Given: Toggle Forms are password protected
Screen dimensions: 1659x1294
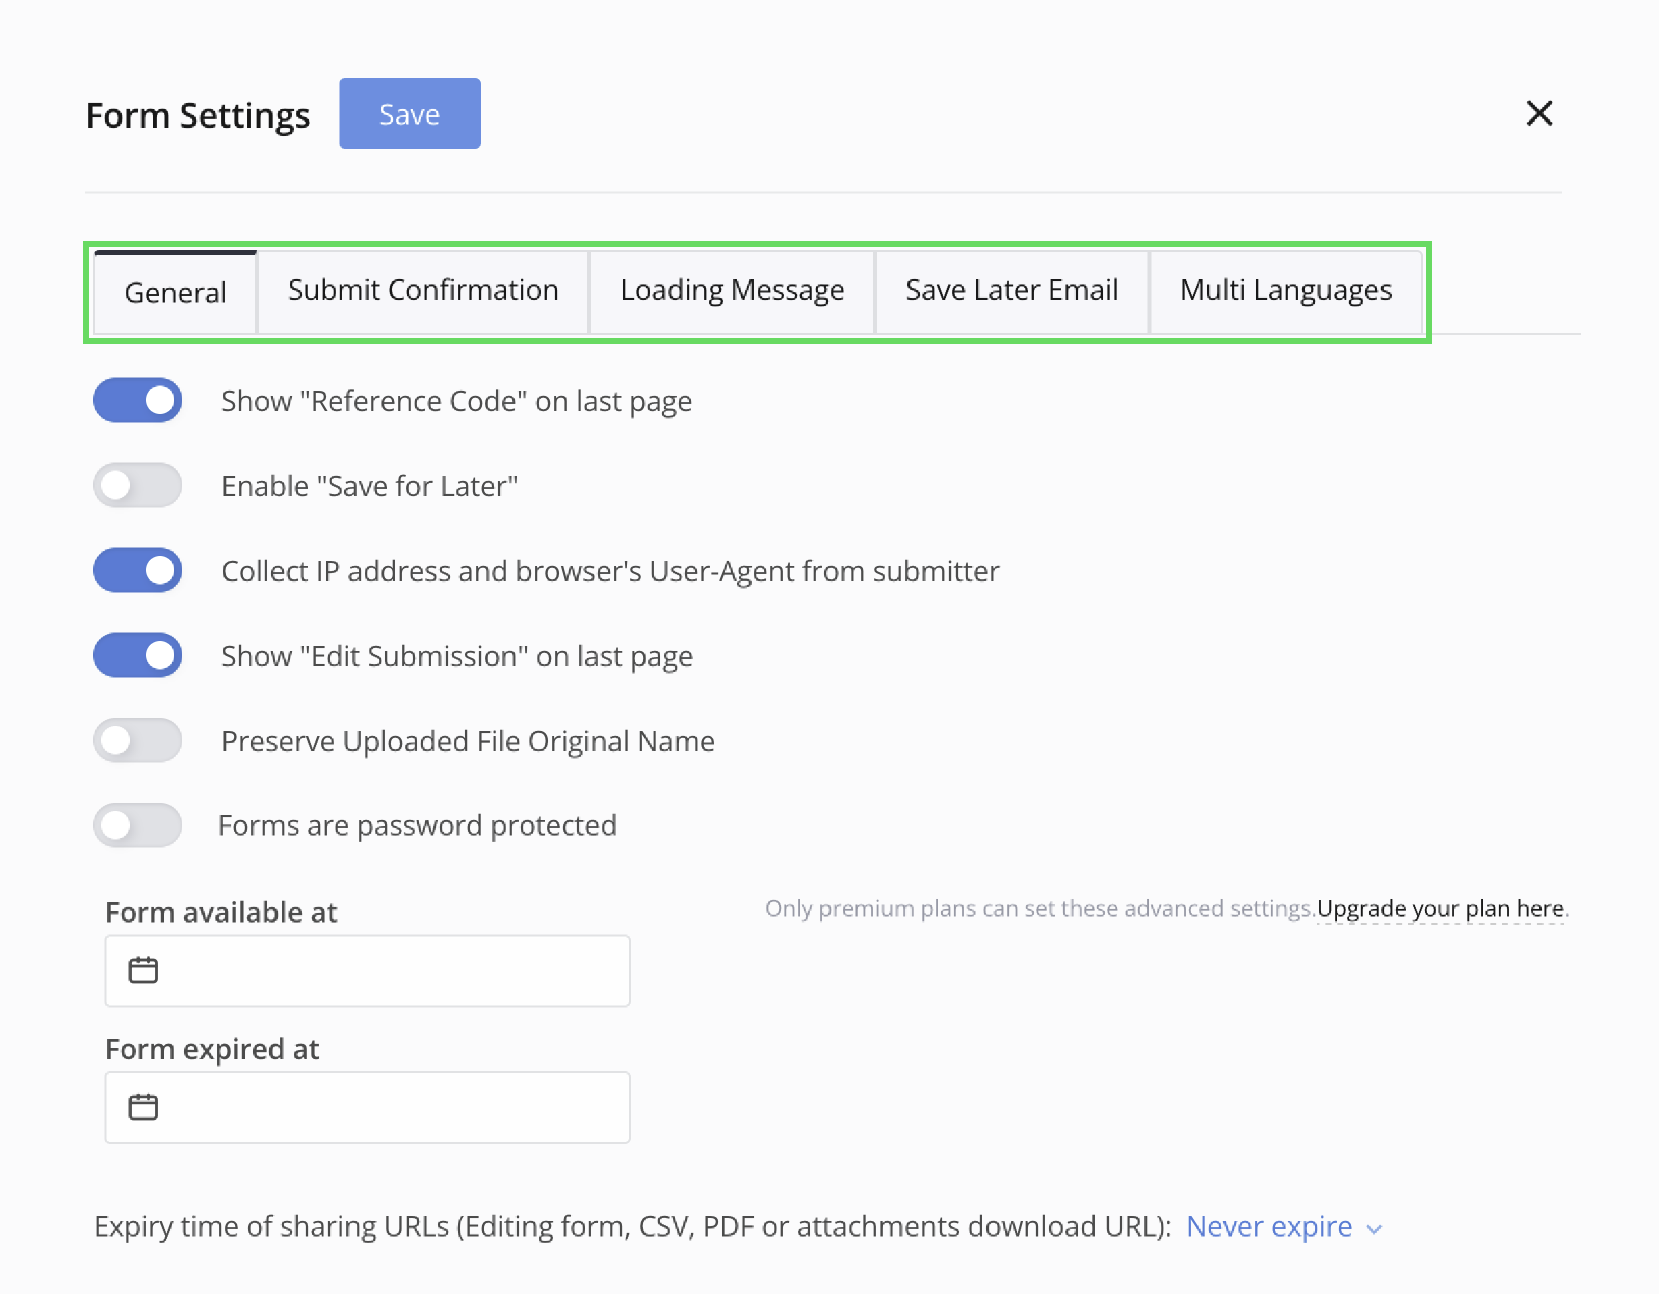Looking at the screenshot, I should click(x=138, y=826).
